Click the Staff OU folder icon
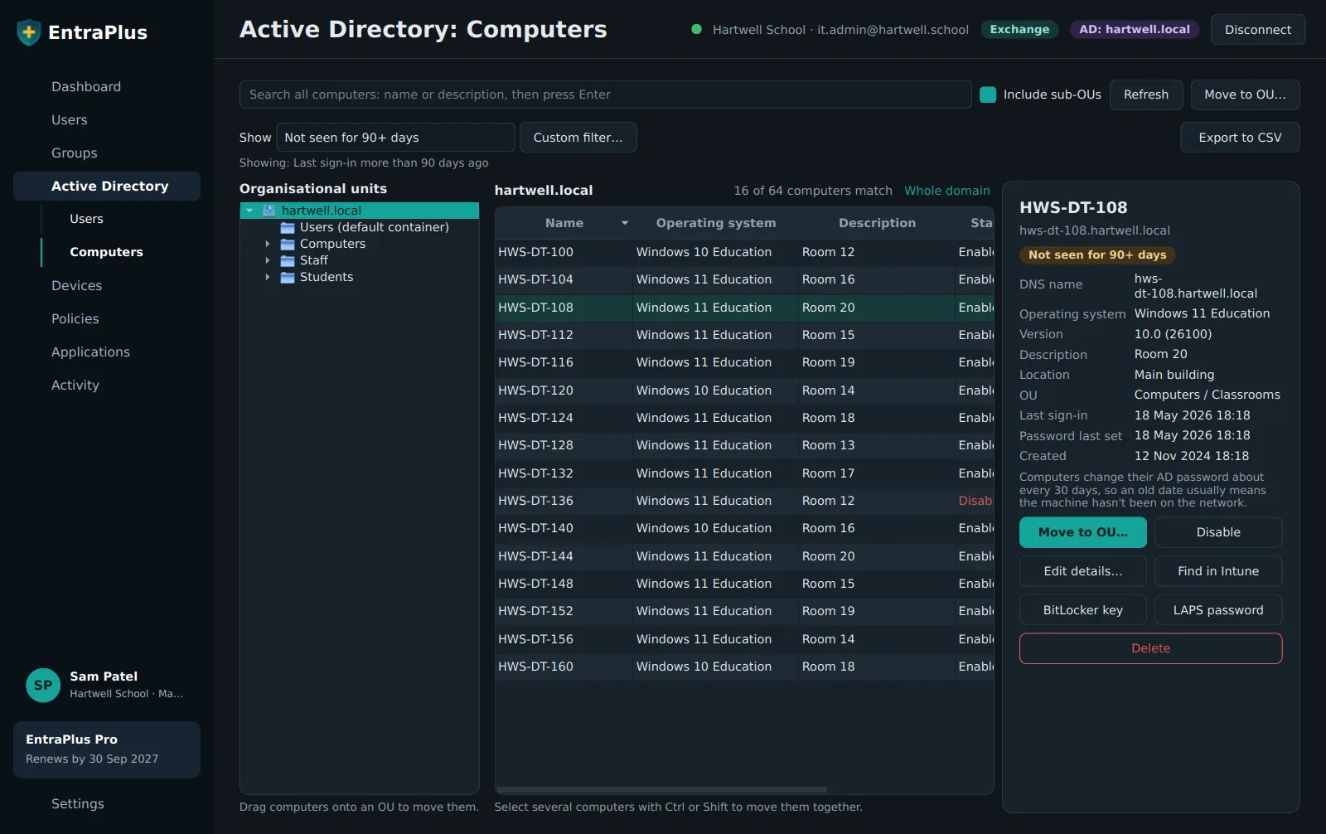The image size is (1326, 834). click(288, 260)
